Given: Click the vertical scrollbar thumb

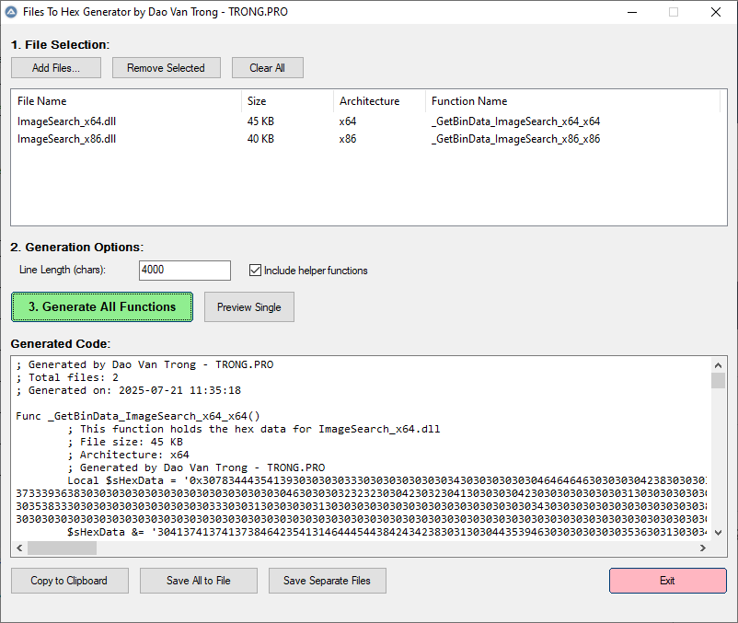Looking at the screenshot, I should coord(718,380).
